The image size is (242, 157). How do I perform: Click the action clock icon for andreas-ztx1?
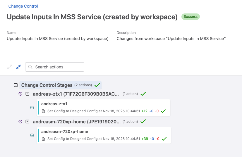(32, 108)
